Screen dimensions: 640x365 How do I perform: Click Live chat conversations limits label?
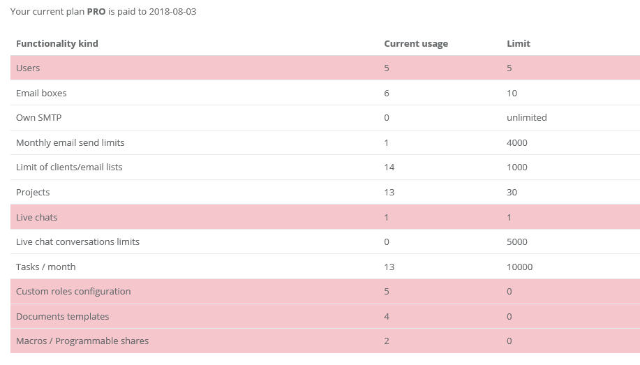tap(77, 242)
